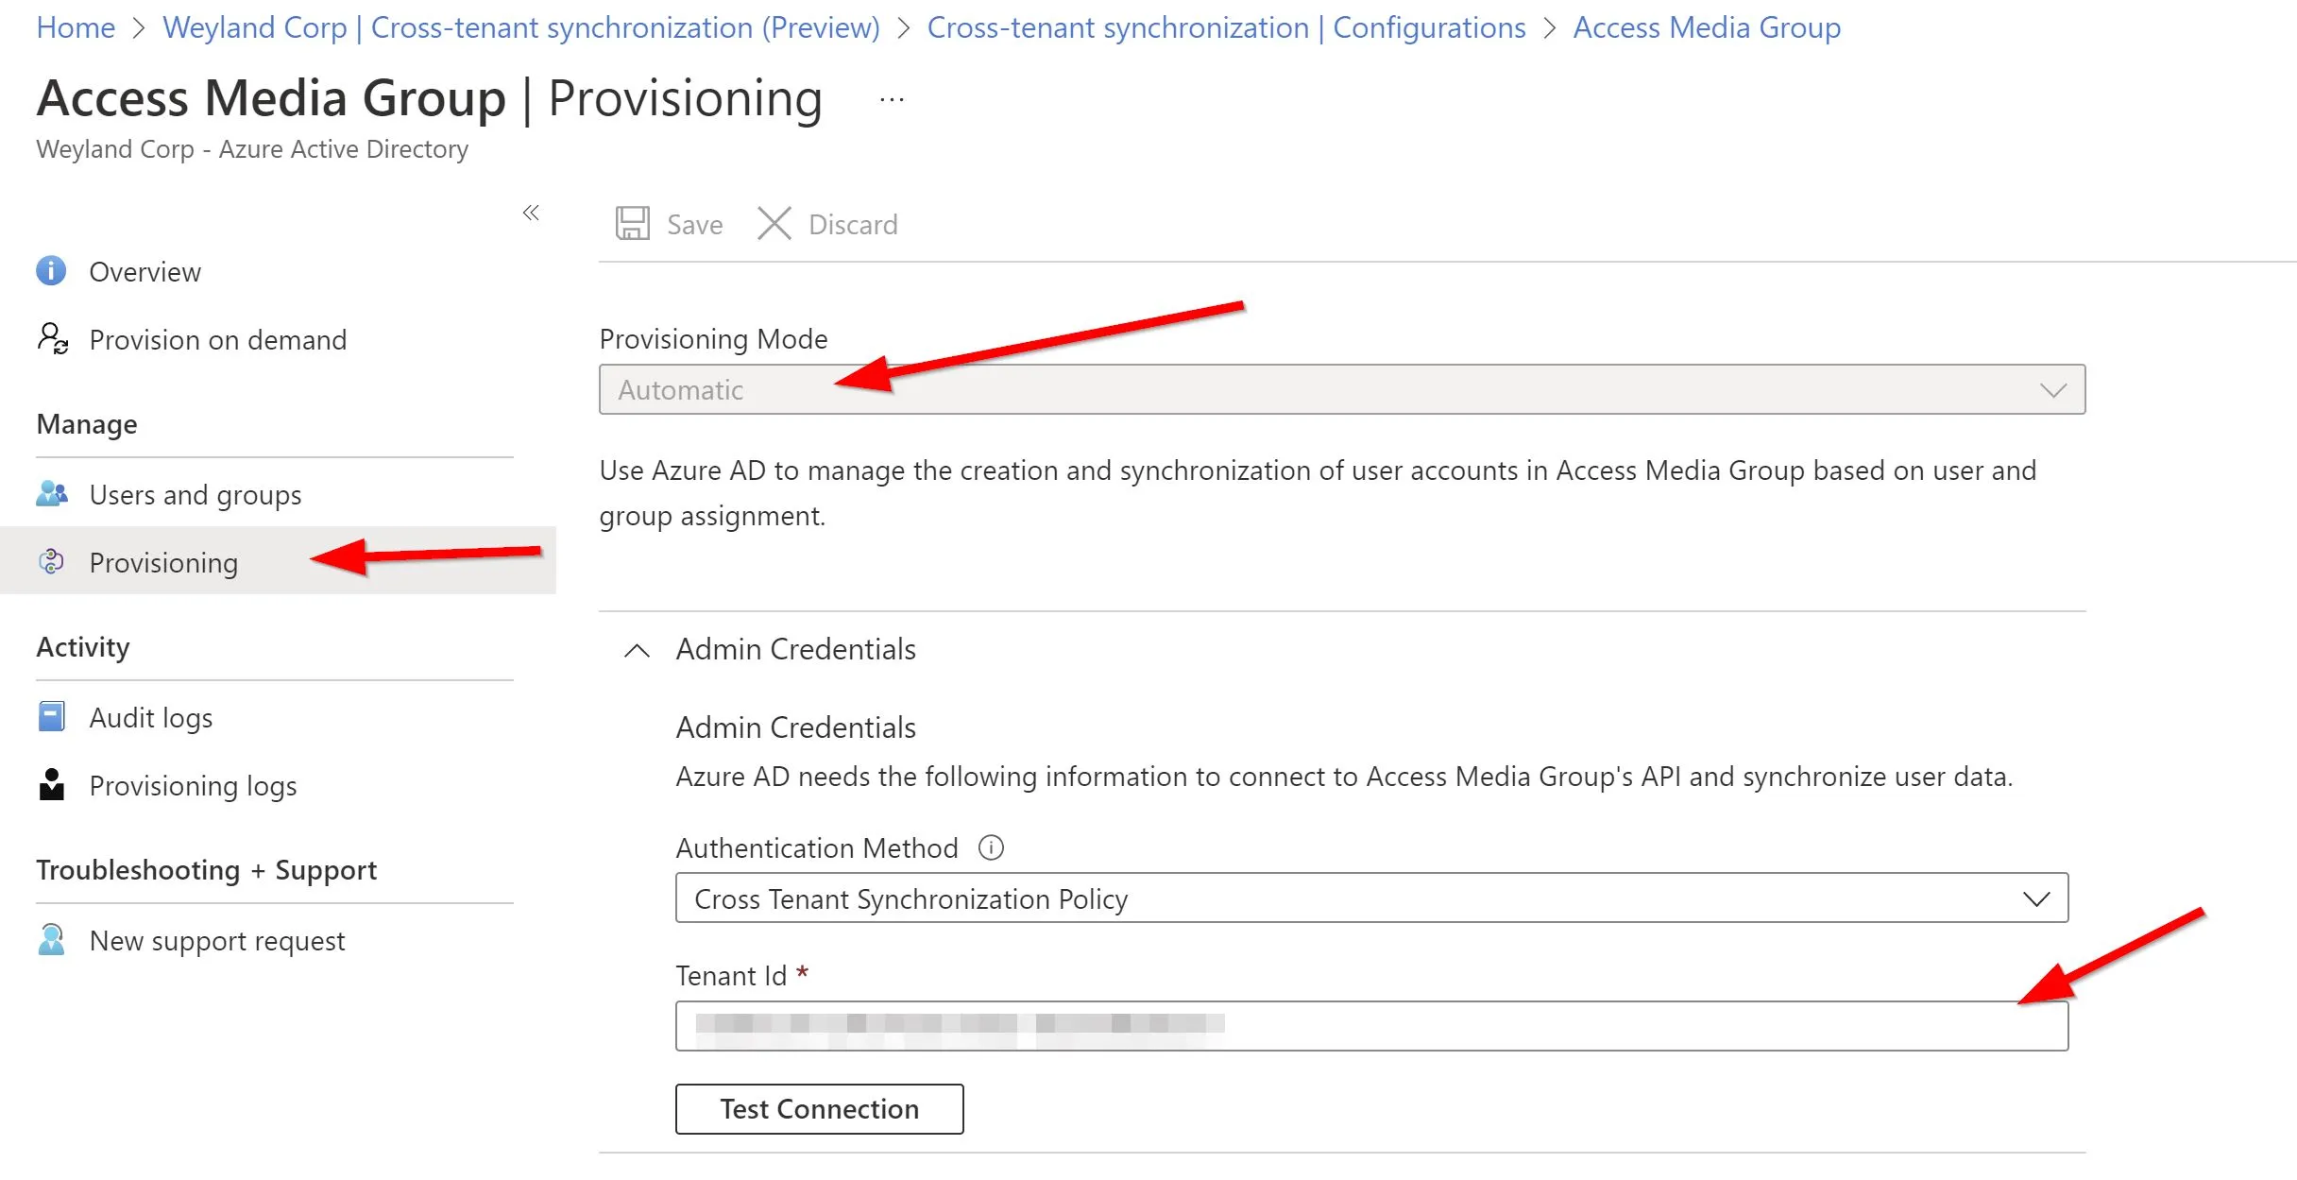Viewport: 2297px width, 1180px height.
Task: Click the Provision on demand icon
Action: click(x=52, y=338)
